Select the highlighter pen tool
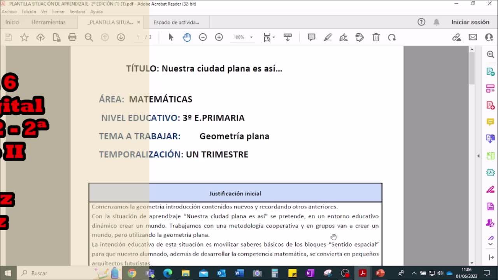This screenshot has width=498, height=280. pos(328,37)
